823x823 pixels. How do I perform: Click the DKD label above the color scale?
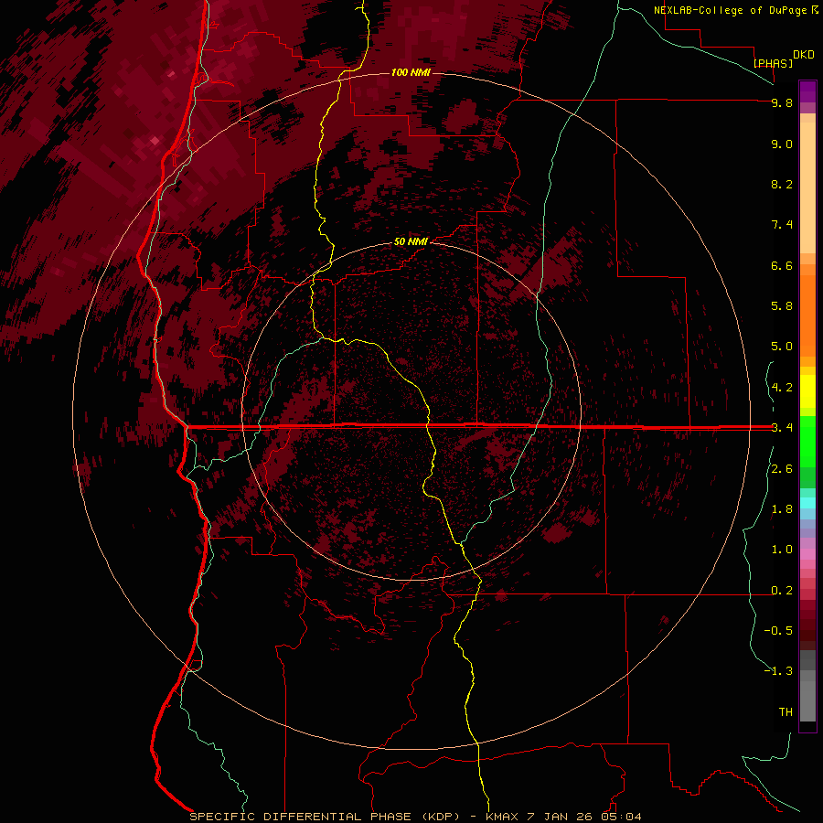(804, 55)
